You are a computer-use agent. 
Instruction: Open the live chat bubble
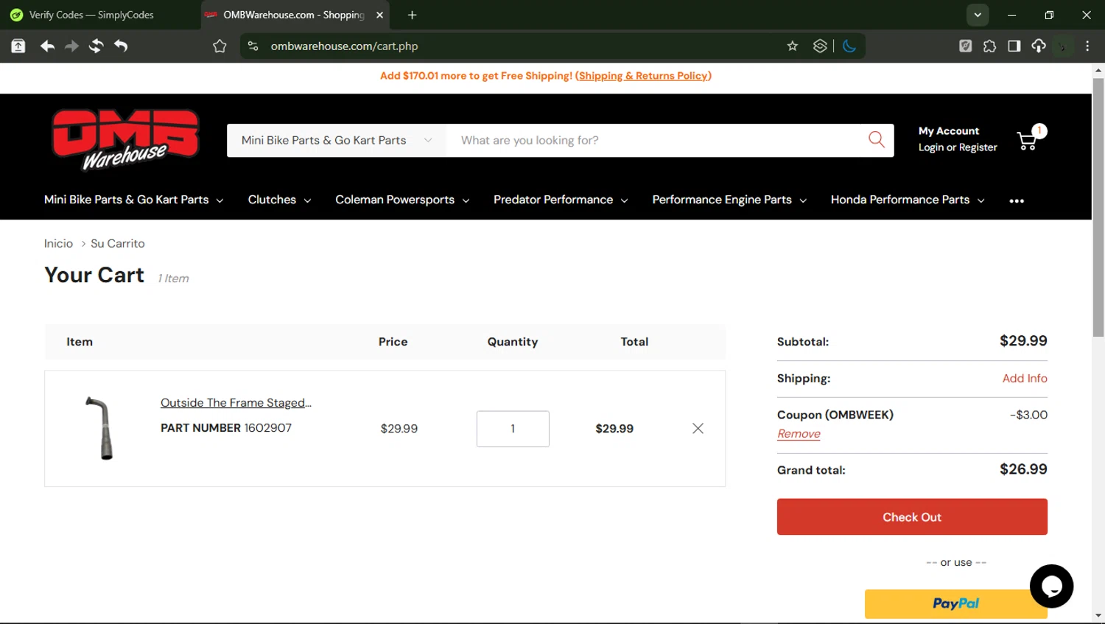pos(1051,586)
